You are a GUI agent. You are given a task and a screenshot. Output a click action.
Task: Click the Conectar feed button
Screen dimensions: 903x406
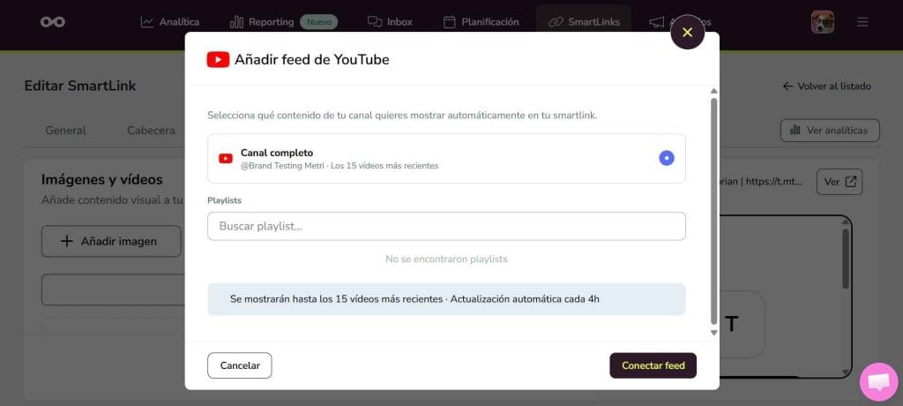tap(653, 365)
